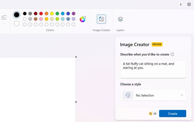Open the Edit colors wheel
Viewport: 194px width, 122px height.
(83, 19)
